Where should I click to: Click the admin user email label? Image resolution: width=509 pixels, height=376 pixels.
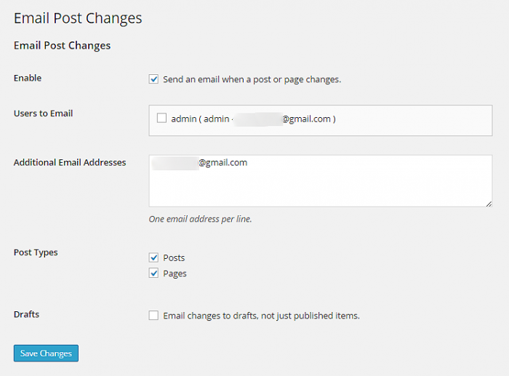pyautogui.click(x=253, y=119)
